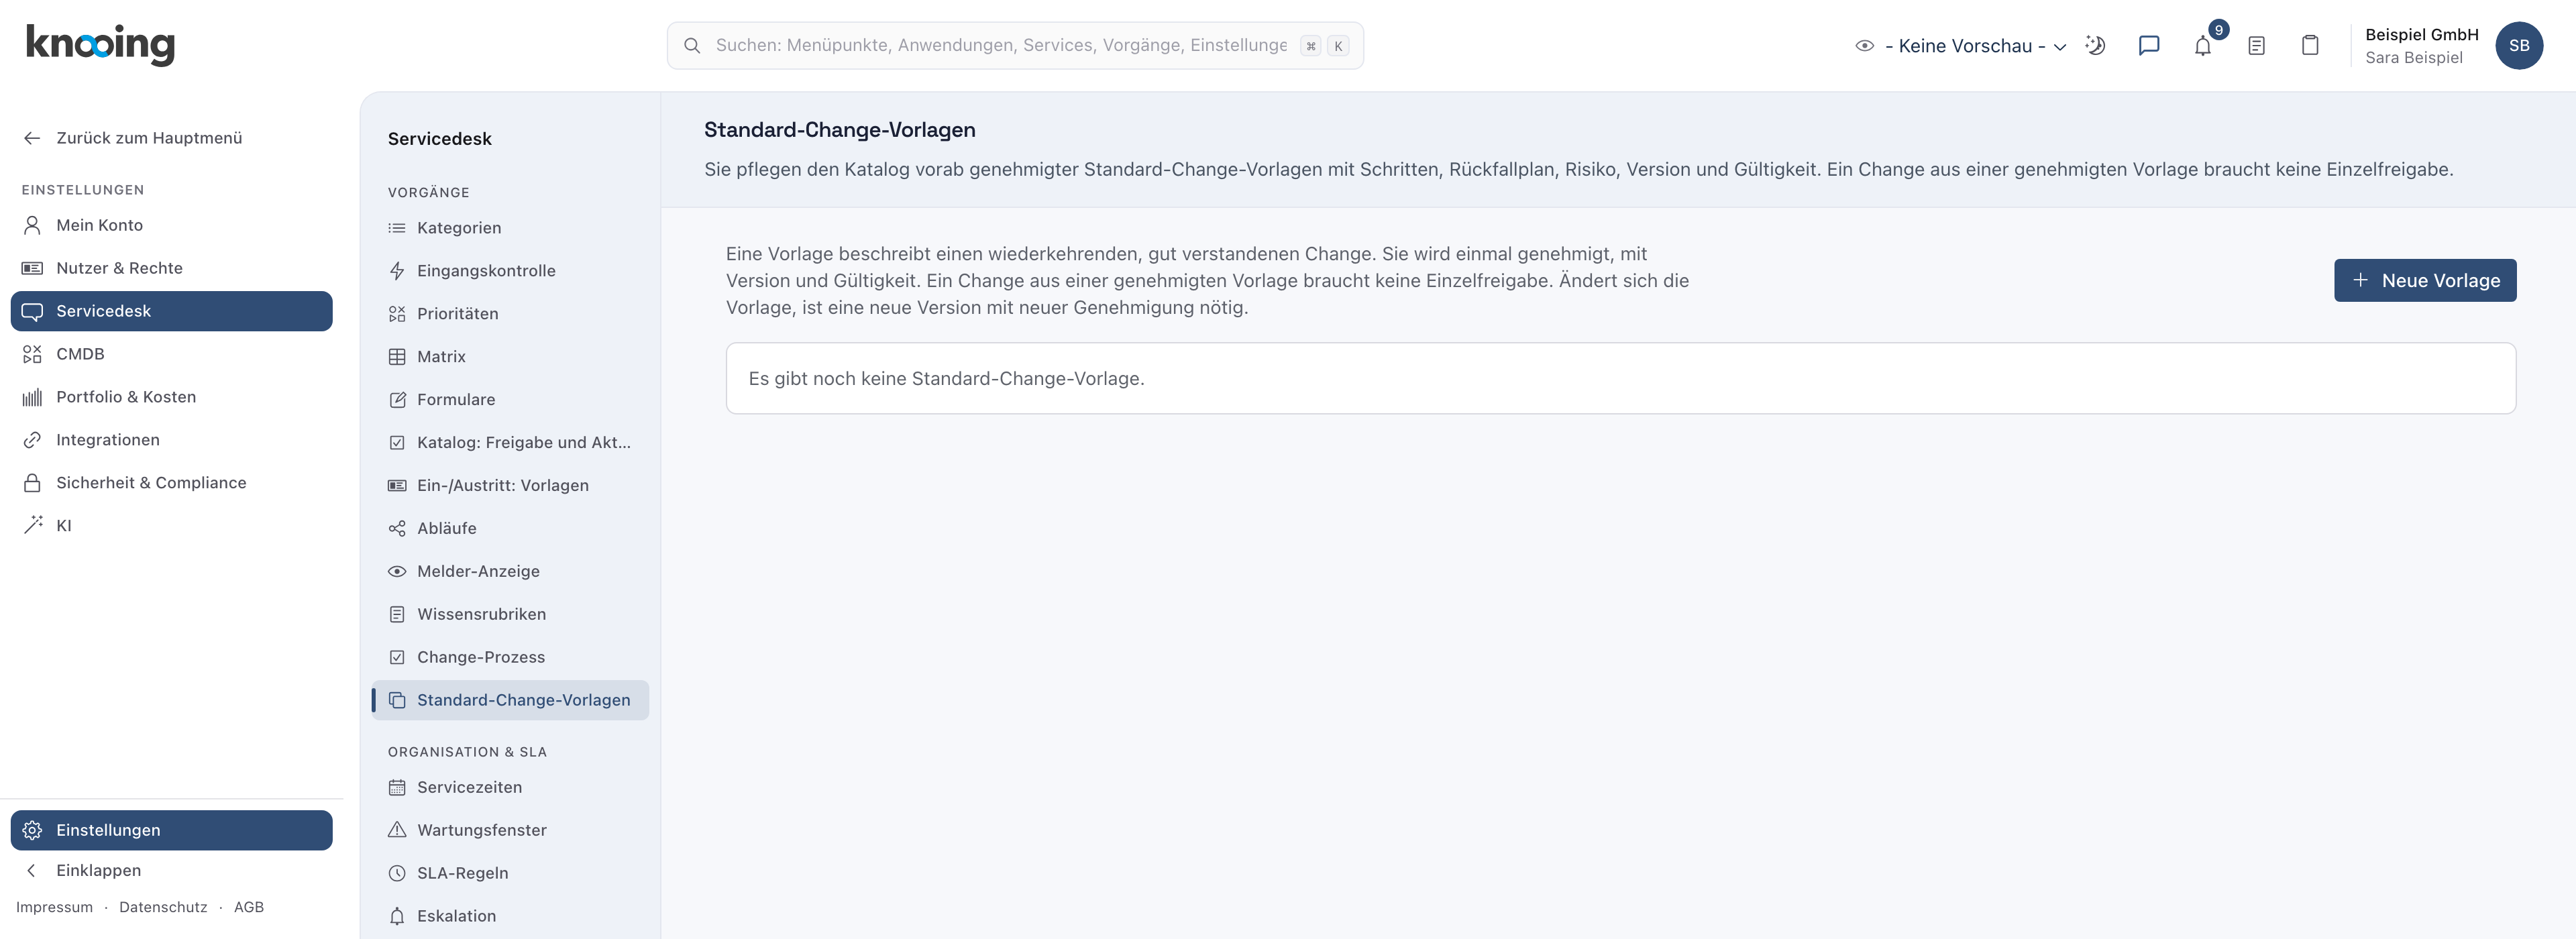Open Wartungsfenster item
This screenshot has height=939, width=2576.
click(x=510, y=831)
